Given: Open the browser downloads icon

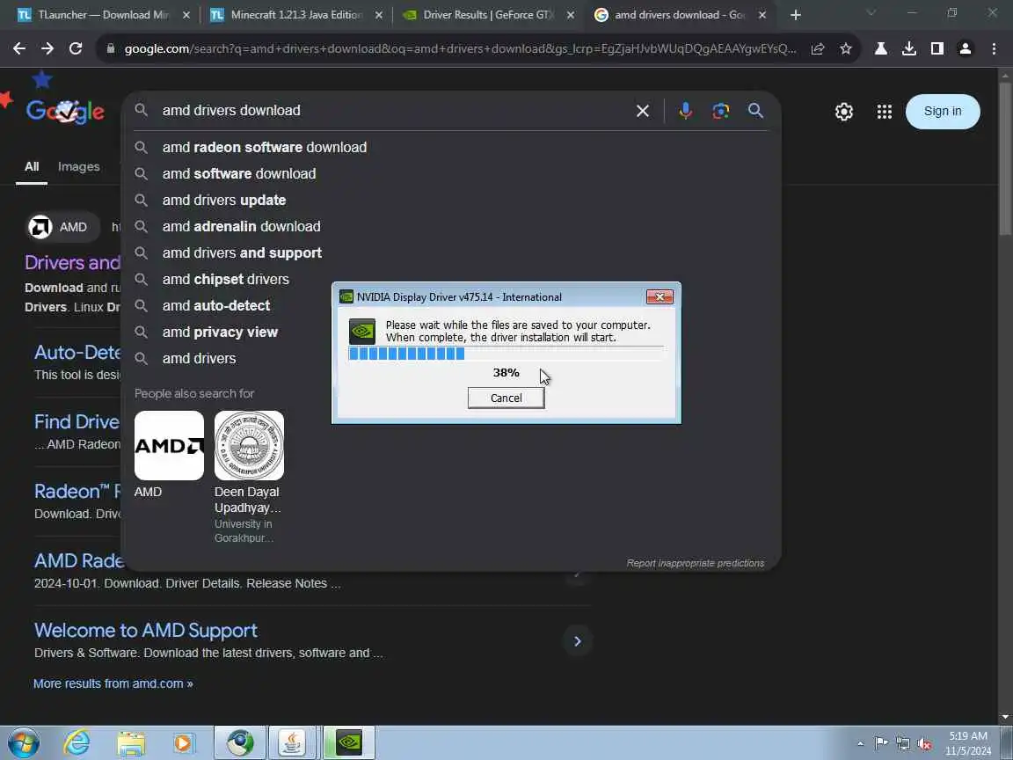Looking at the screenshot, I should [909, 48].
